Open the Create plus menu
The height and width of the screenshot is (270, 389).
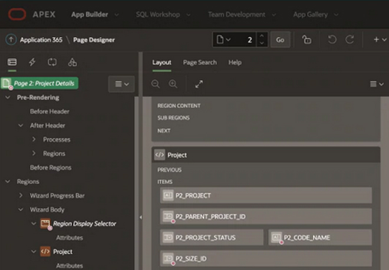[x=380, y=39]
